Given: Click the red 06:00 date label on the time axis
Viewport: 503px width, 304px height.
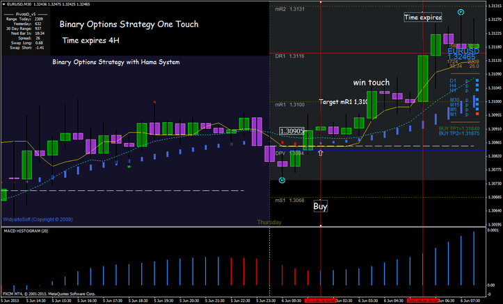Looking at the screenshot, I should coord(422,301).
